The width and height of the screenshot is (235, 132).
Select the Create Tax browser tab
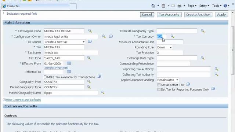pyautogui.click(x=36, y=6)
